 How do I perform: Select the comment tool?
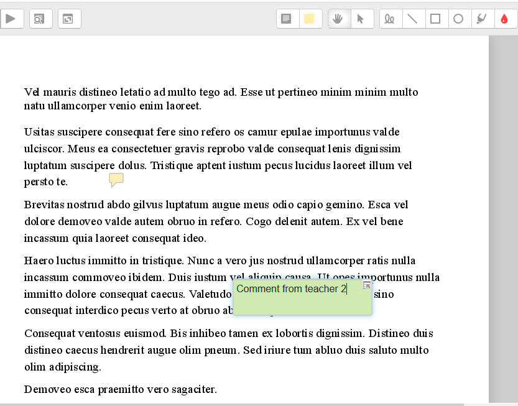pyautogui.click(x=287, y=19)
